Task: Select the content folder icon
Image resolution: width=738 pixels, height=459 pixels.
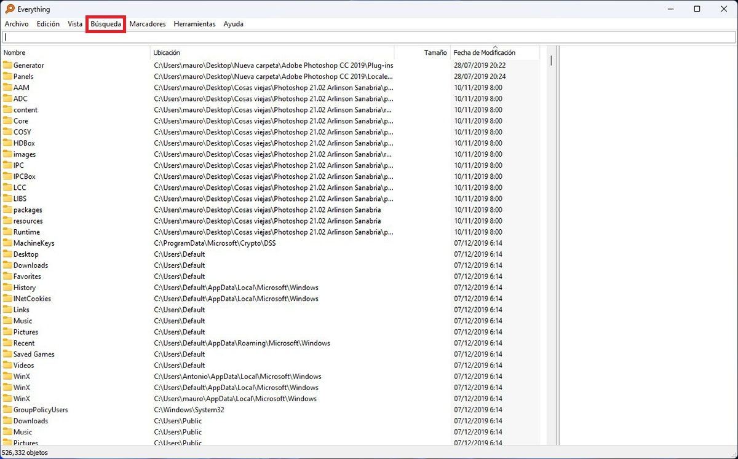Action: point(7,109)
